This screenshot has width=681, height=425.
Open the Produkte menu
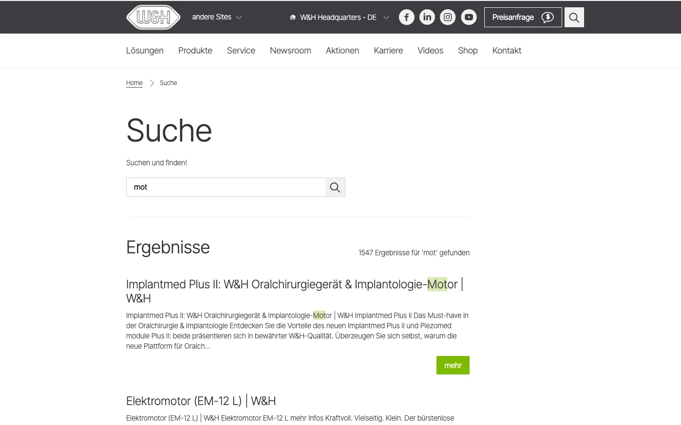tap(195, 51)
